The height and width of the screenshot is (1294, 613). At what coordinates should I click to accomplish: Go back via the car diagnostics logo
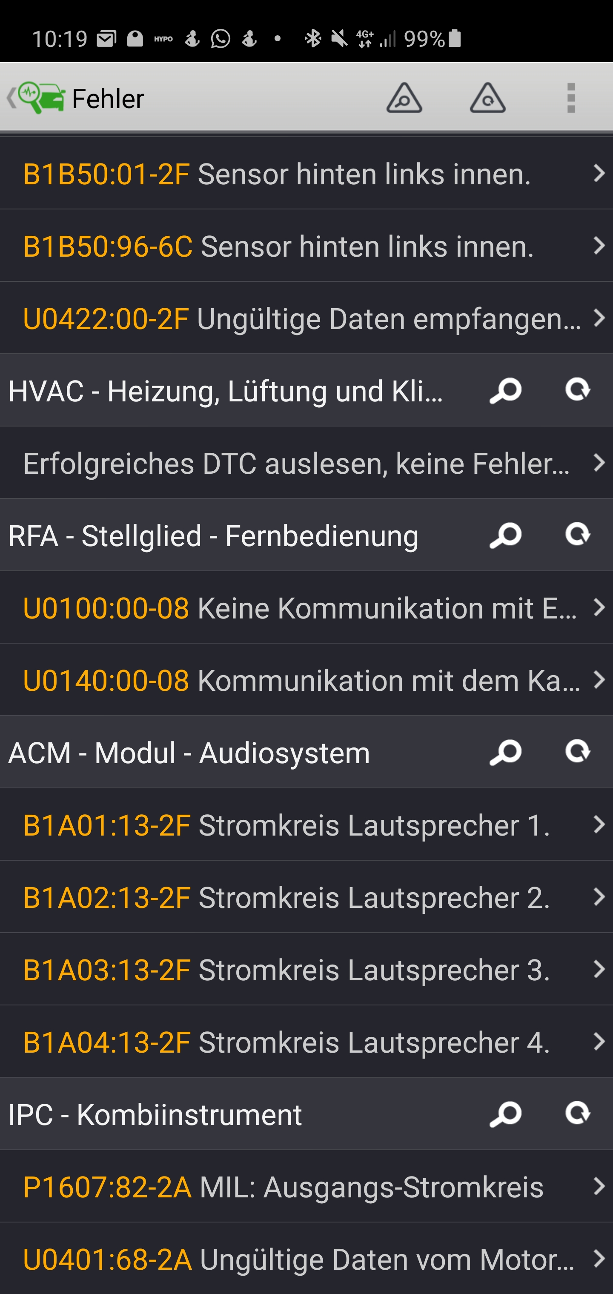point(36,98)
